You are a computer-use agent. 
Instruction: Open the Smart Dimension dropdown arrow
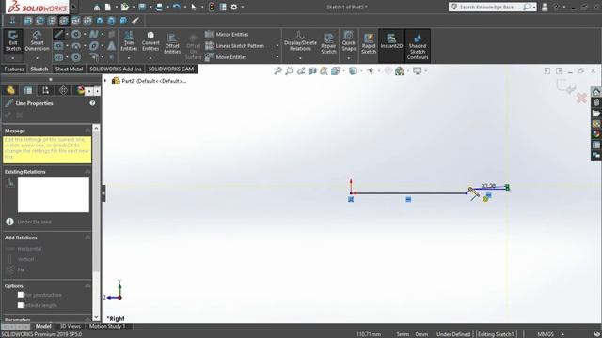pyautogui.click(x=37, y=58)
